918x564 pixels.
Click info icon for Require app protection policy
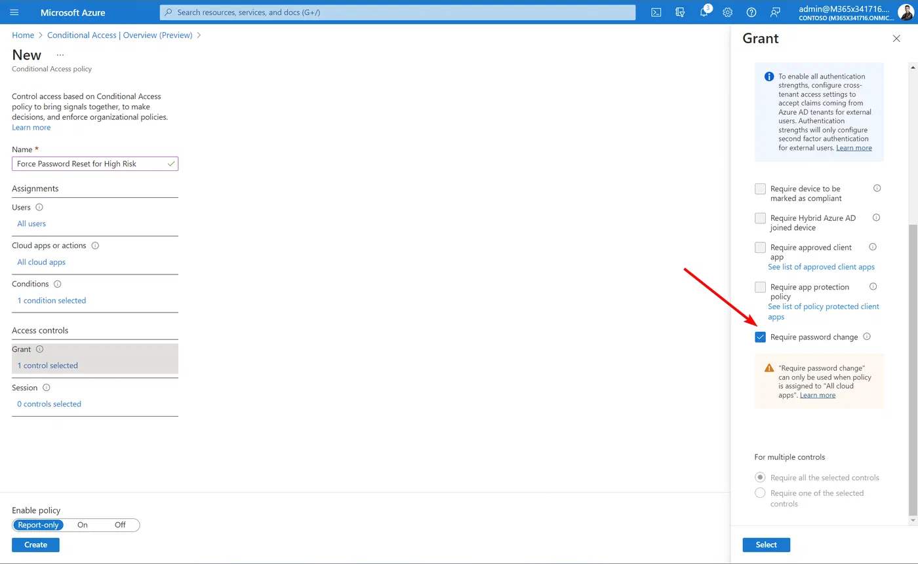pyautogui.click(x=873, y=286)
